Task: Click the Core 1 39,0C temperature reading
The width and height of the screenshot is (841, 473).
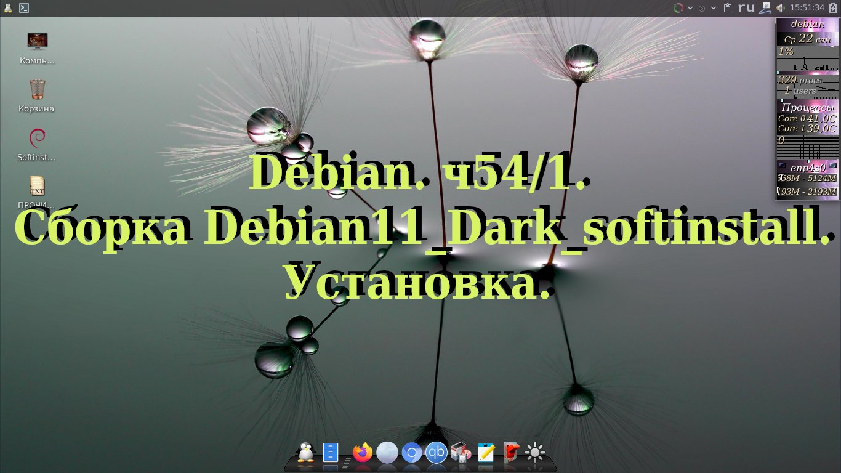Action: (x=807, y=128)
